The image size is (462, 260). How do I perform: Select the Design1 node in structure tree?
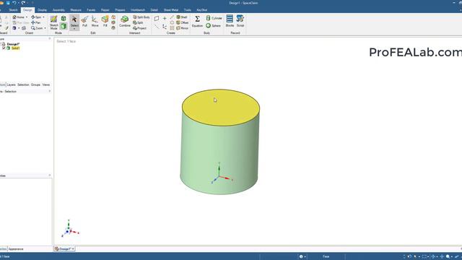(13, 44)
